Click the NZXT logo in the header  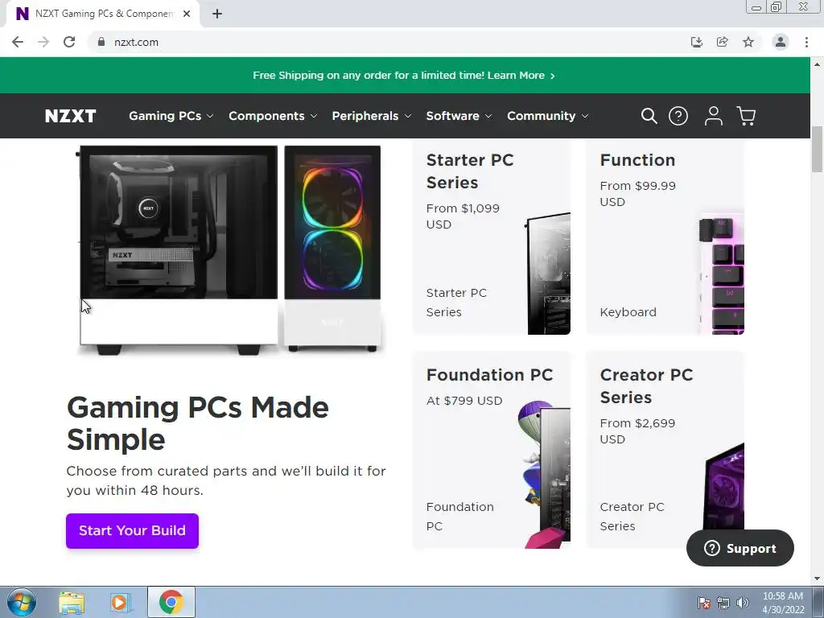(x=71, y=116)
